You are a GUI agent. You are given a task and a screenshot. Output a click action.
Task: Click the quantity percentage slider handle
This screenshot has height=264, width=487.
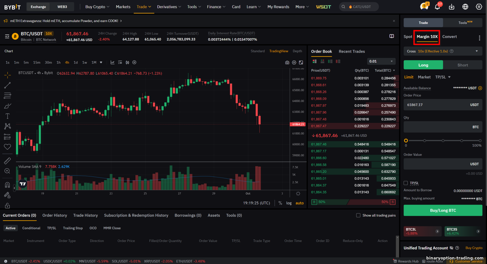[406, 140]
